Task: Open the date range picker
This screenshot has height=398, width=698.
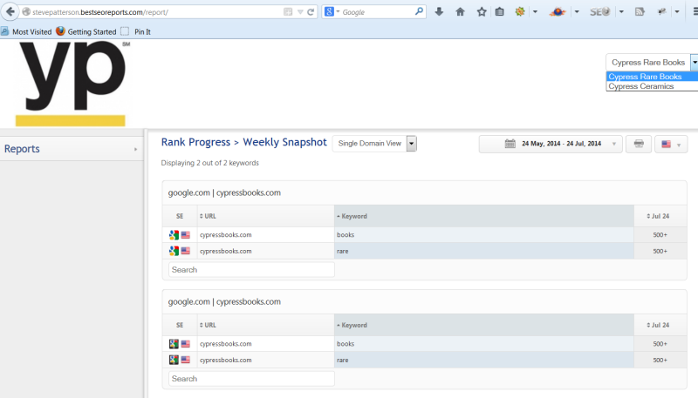Action: point(551,144)
